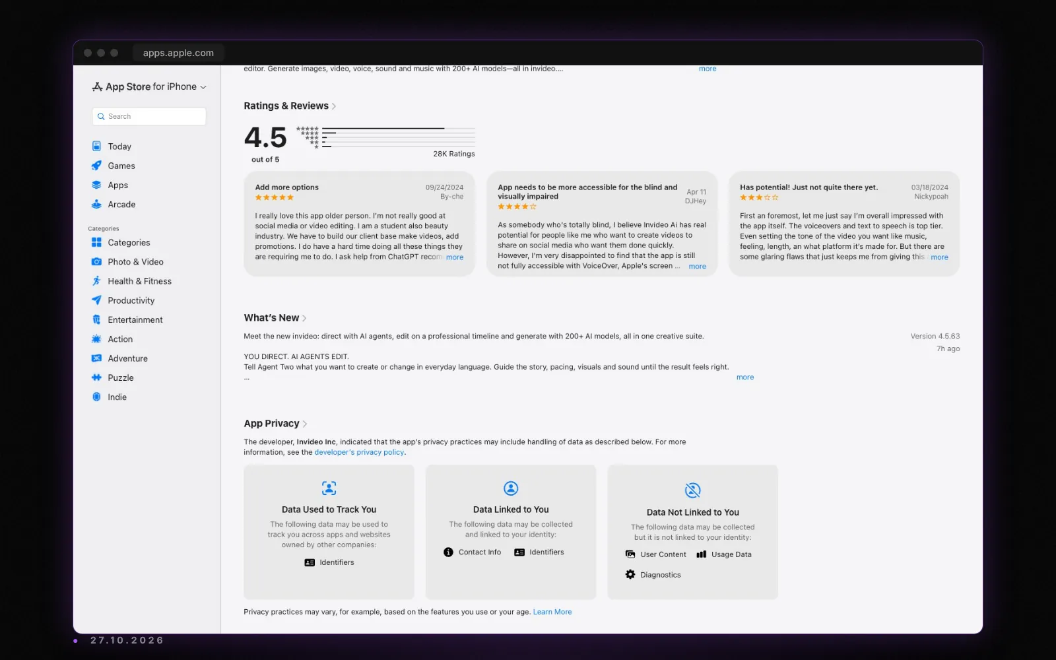
Task: Select the Productivity sidebar label
Action: point(131,300)
